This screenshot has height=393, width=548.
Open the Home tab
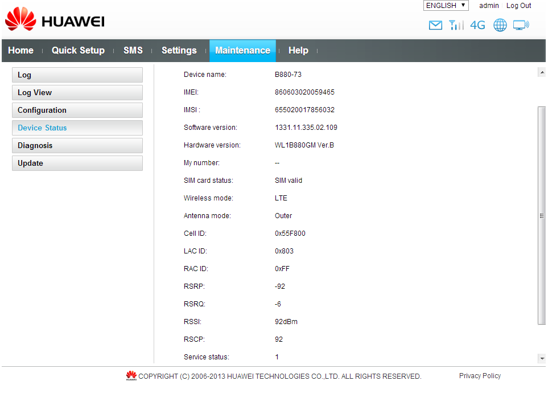coord(21,51)
